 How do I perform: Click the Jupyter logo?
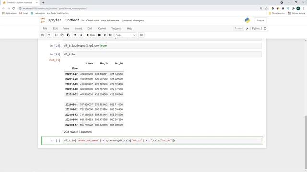[51, 20]
